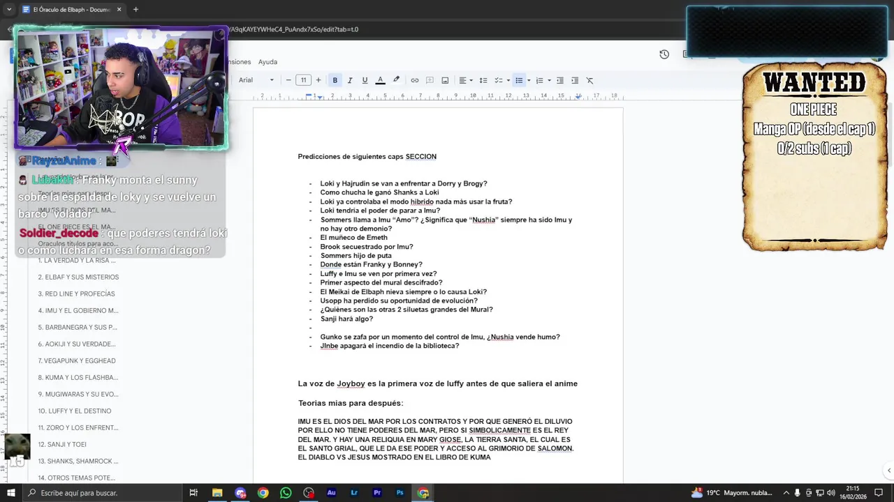
Task: Jump to outline item 3. RED LINE Y PROFECÍAS
Action: pyautogui.click(x=76, y=294)
